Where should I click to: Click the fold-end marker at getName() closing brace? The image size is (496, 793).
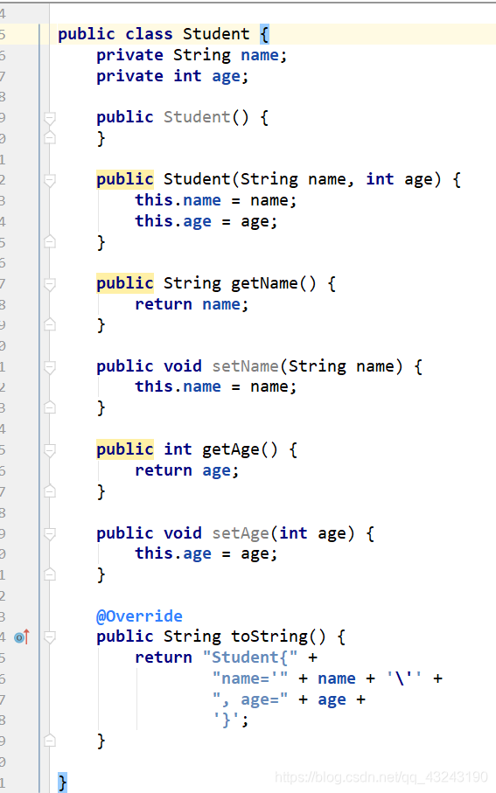coord(50,324)
